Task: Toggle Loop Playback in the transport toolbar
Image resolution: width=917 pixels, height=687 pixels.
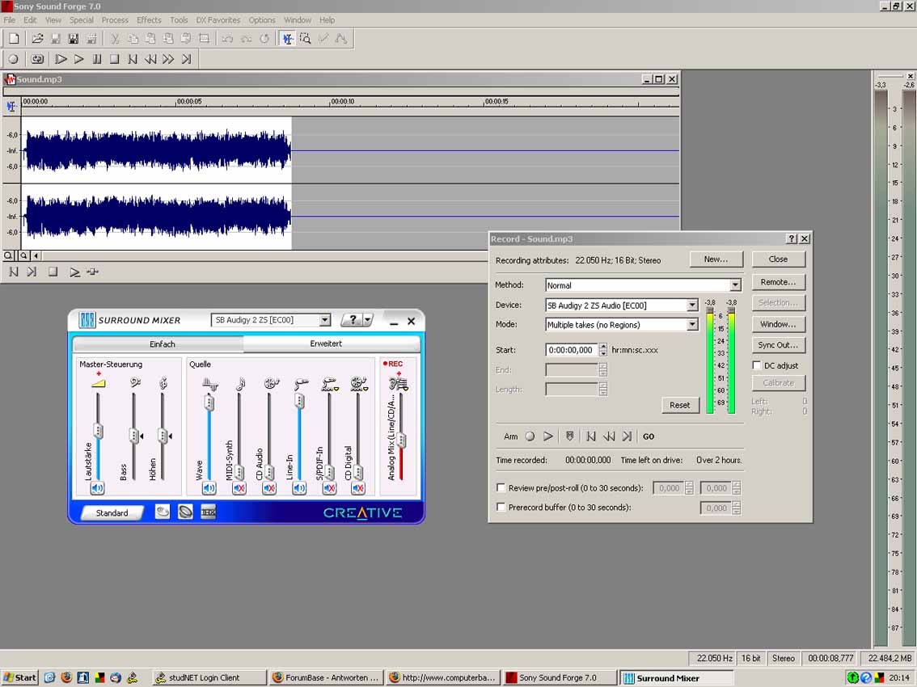Action: tap(37, 59)
